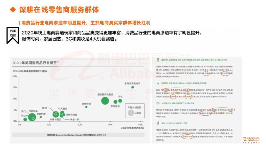Click the chart label 家用式消费电子
This screenshot has width=266, height=149.
(x=132, y=83)
